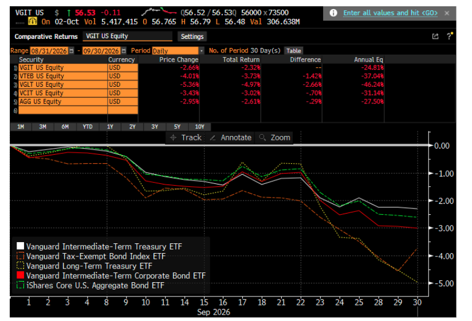Click the Annotate button label
Screen dimensions: 472x321
236,138
